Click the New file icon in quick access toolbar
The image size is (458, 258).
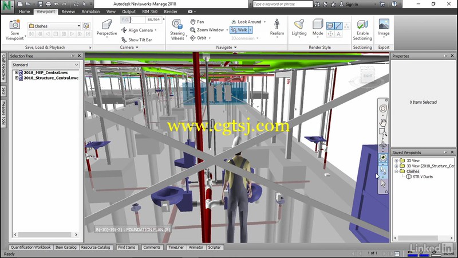click(20, 4)
